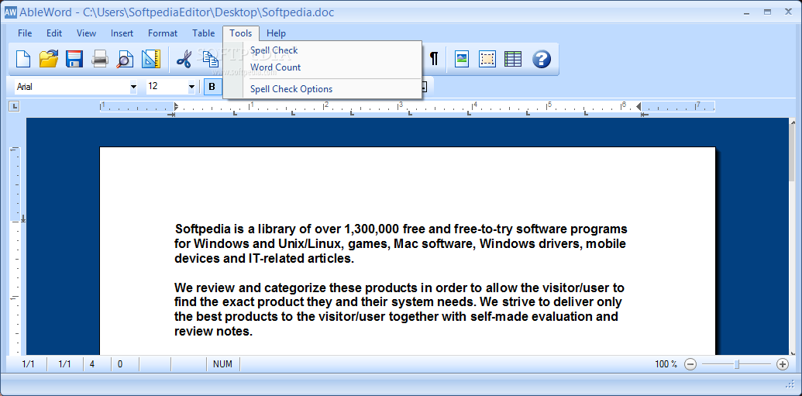Zoom out with the minus button
This screenshot has height=396, width=802.
[690, 364]
